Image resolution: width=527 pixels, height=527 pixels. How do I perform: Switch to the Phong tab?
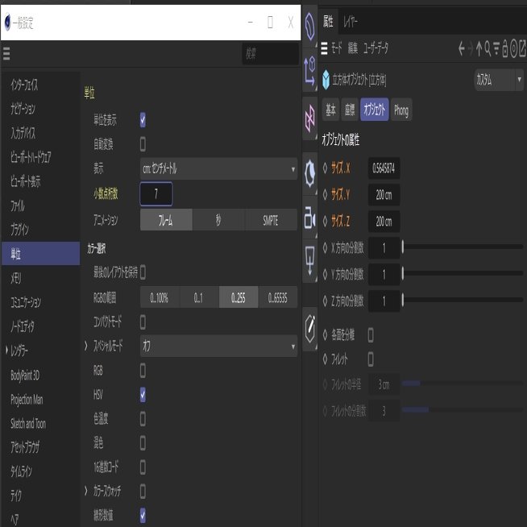(401, 110)
